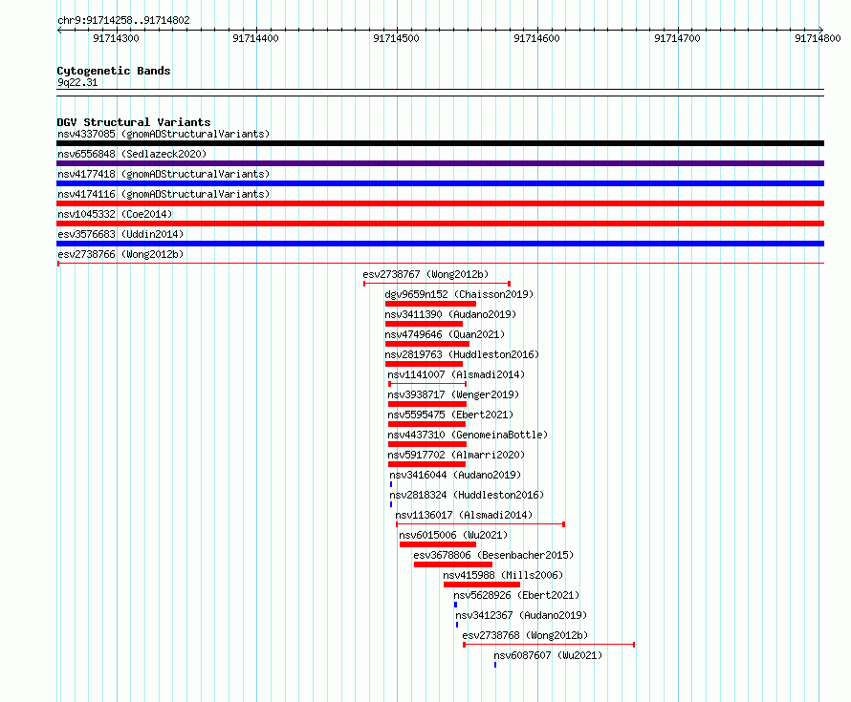This screenshot has width=851, height=702.
Task: Open variant nsv6015006 Wu2021 label
Action: [x=453, y=535]
